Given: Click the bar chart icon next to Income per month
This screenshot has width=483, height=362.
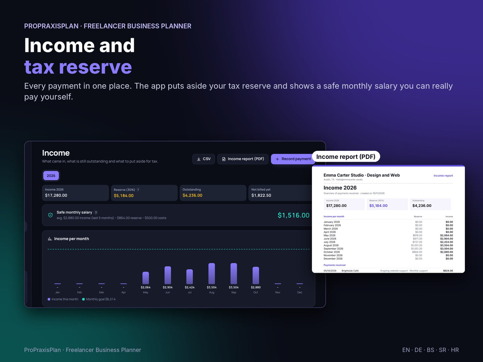Looking at the screenshot, I should (x=50, y=239).
